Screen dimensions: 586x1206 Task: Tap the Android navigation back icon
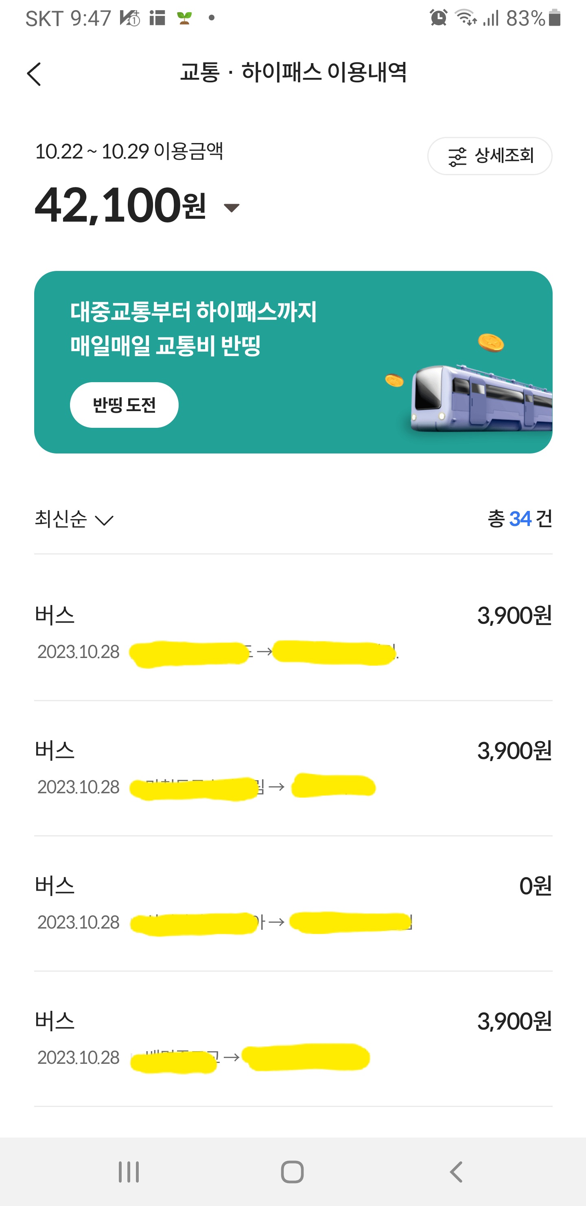[456, 1172]
